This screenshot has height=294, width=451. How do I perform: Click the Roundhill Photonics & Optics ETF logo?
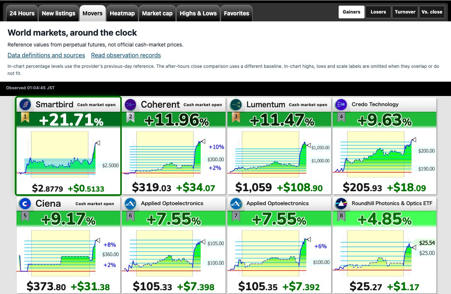(x=341, y=204)
